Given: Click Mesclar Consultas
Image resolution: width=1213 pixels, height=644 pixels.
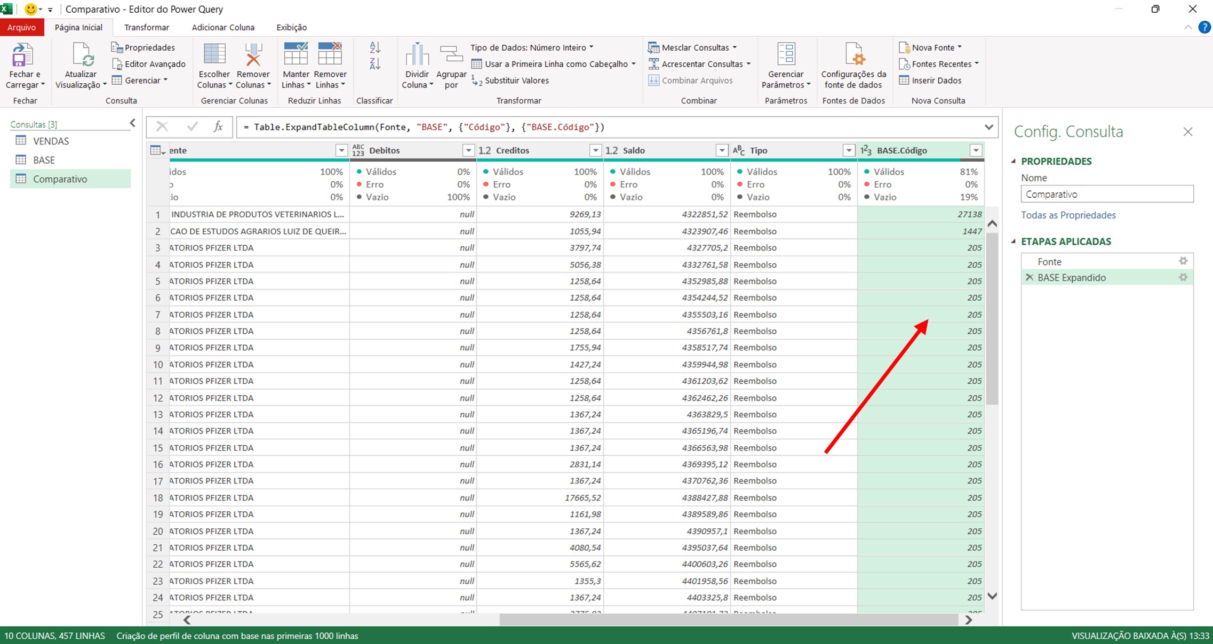Looking at the screenshot, I should [692, 47].
